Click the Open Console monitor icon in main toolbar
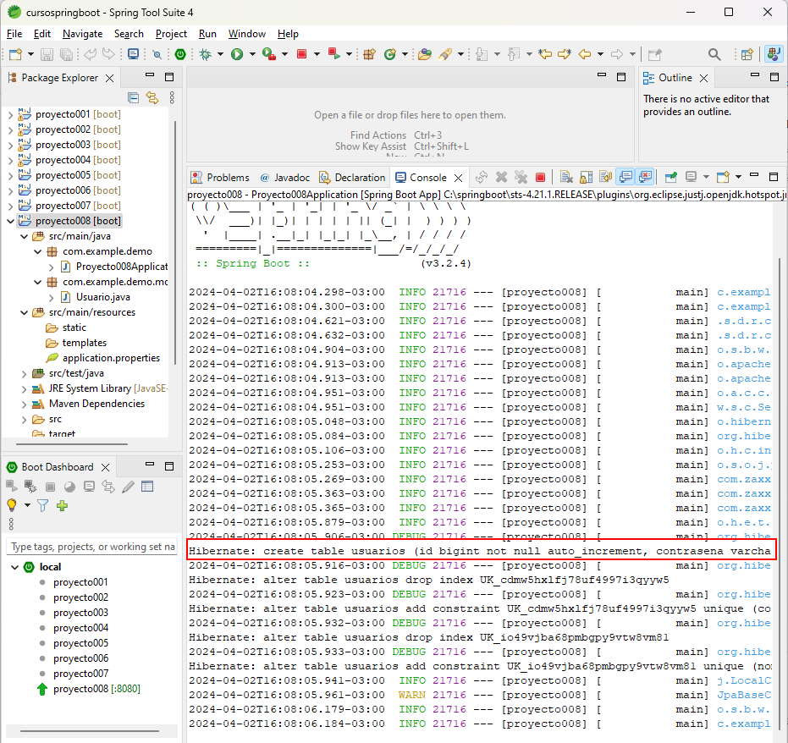The image size is (788, 743). tap(133, 54)
